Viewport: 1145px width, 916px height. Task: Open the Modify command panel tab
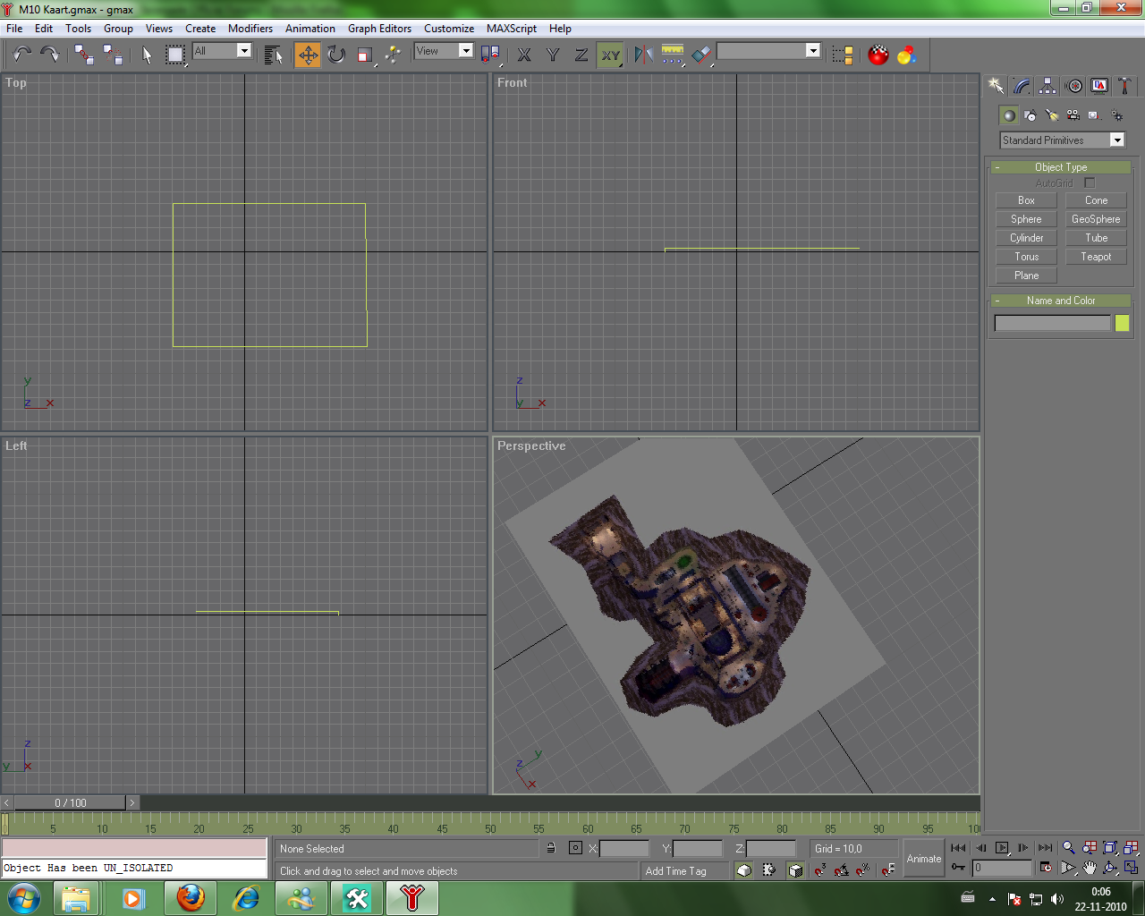pyautogui.click(x=1022, y=86)
